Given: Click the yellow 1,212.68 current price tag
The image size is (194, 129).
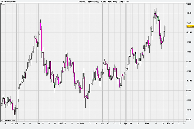Looking at the screenshot, I should (190, 26).
